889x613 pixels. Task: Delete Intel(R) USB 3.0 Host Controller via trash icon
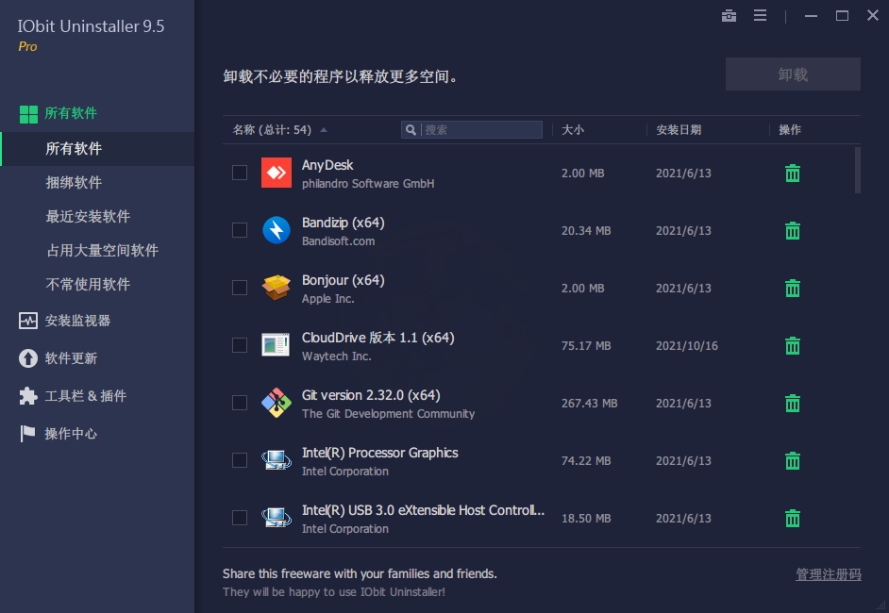point(793,519)
